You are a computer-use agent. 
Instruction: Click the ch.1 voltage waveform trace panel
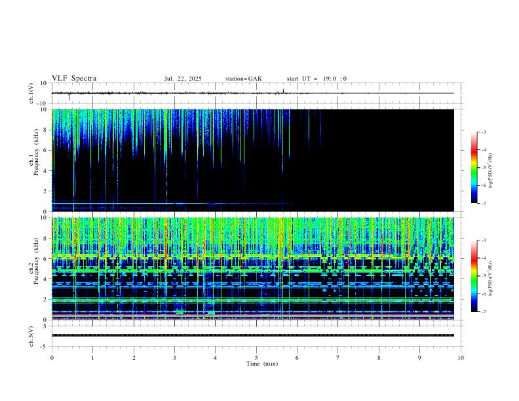point(256,93)
